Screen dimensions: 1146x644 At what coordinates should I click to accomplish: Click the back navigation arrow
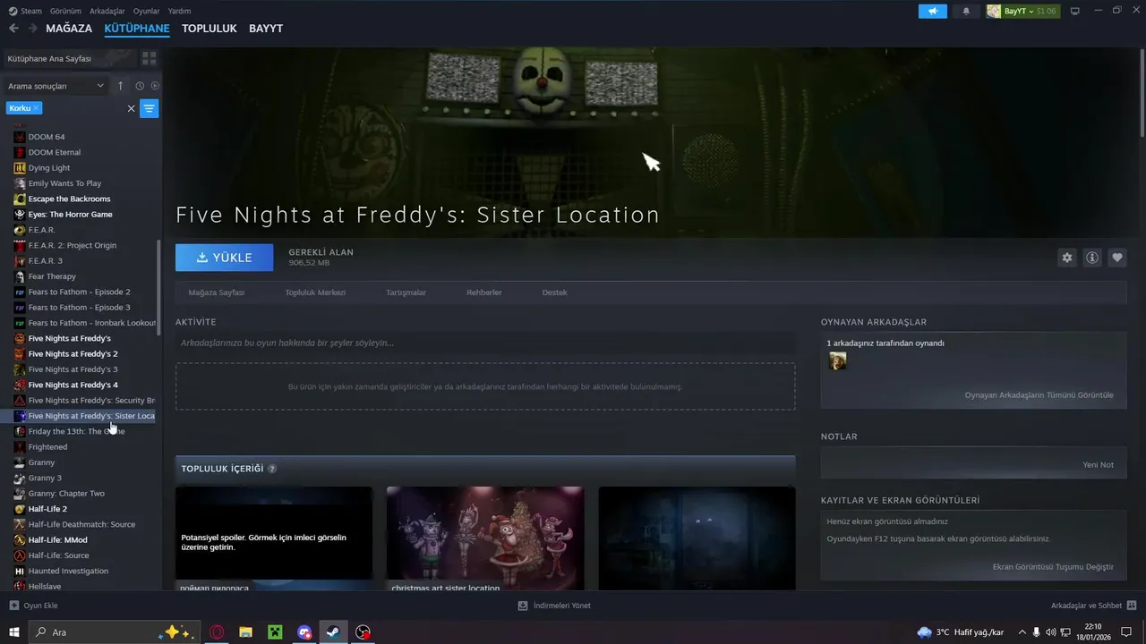(13, 29)
